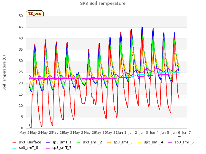Click the purple sp3_smT_5 legend swatch
This screenshot has height=154, width=206.
pos(170,142)
